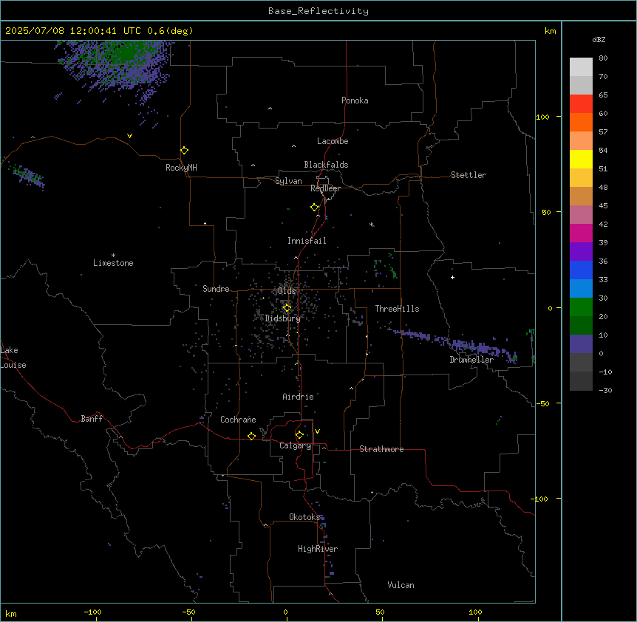Image resolution: width=637 pixels, height=622 pixels.
Task: Select the green 30 dBZ legend swatch
Action: (x=581, y=307)
